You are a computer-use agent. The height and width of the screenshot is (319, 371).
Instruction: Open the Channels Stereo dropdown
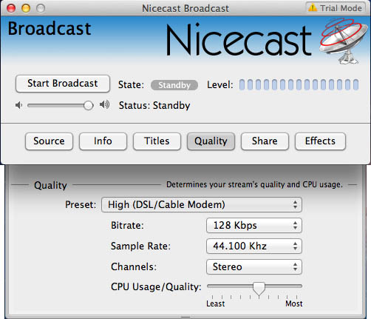pyautogui.click(x=254, y=267)
